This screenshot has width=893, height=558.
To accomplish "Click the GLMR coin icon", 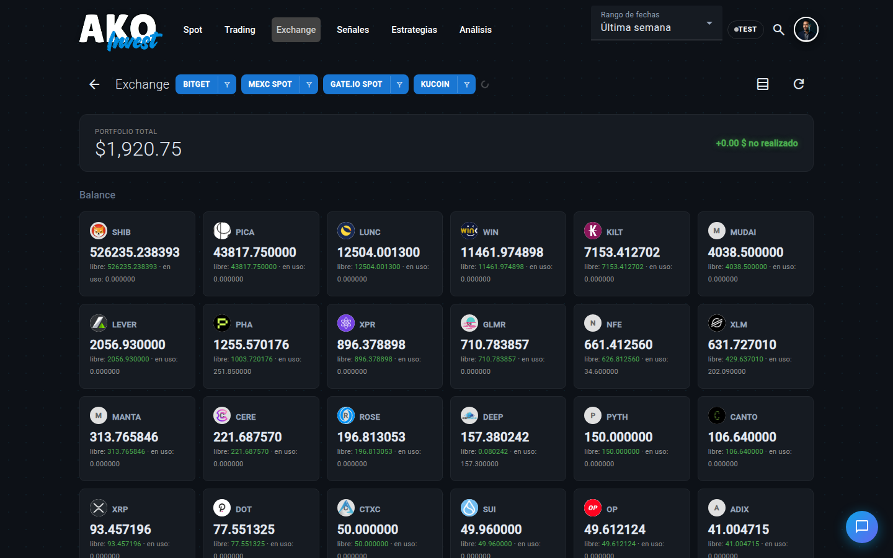I will click(x=469, y=323).
